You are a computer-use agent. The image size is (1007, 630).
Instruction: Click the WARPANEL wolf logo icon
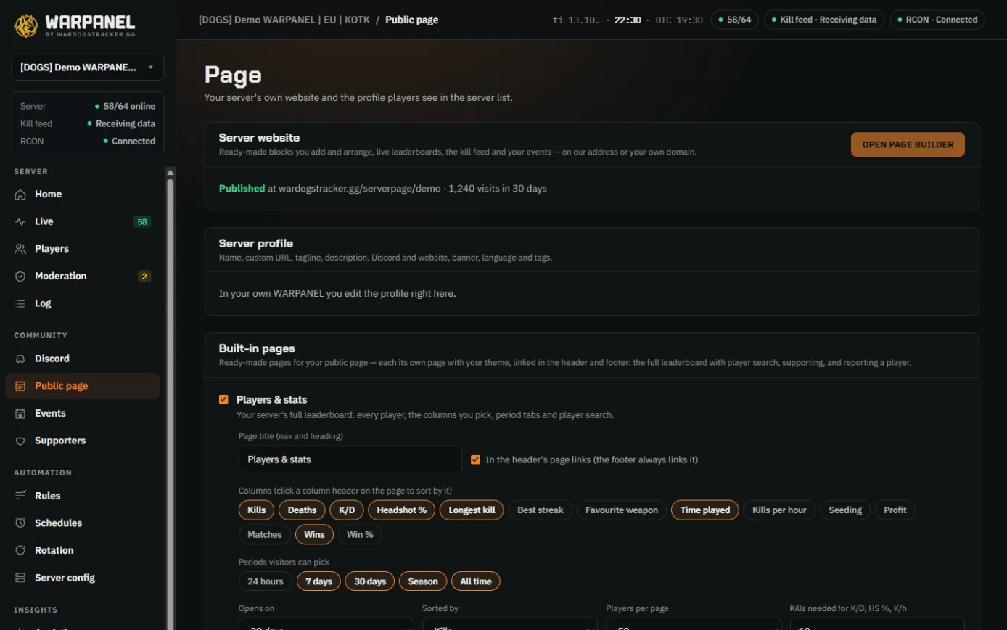click(x=27, y=26)
